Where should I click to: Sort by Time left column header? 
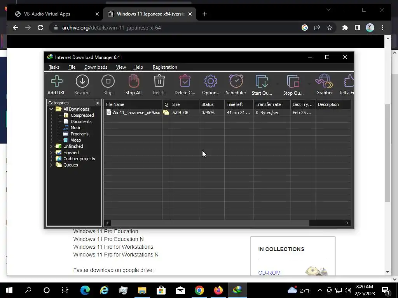(x=239, y=104)
